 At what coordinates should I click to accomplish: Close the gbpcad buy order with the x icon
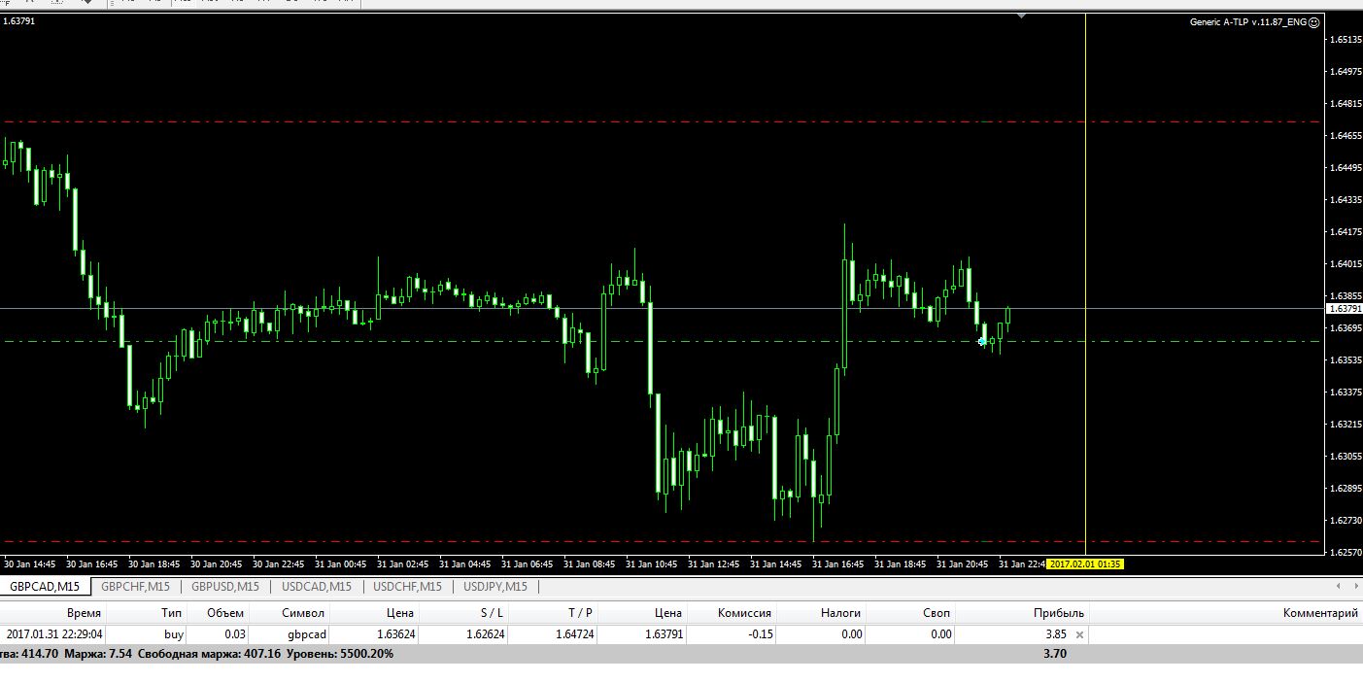[1079, 634]
